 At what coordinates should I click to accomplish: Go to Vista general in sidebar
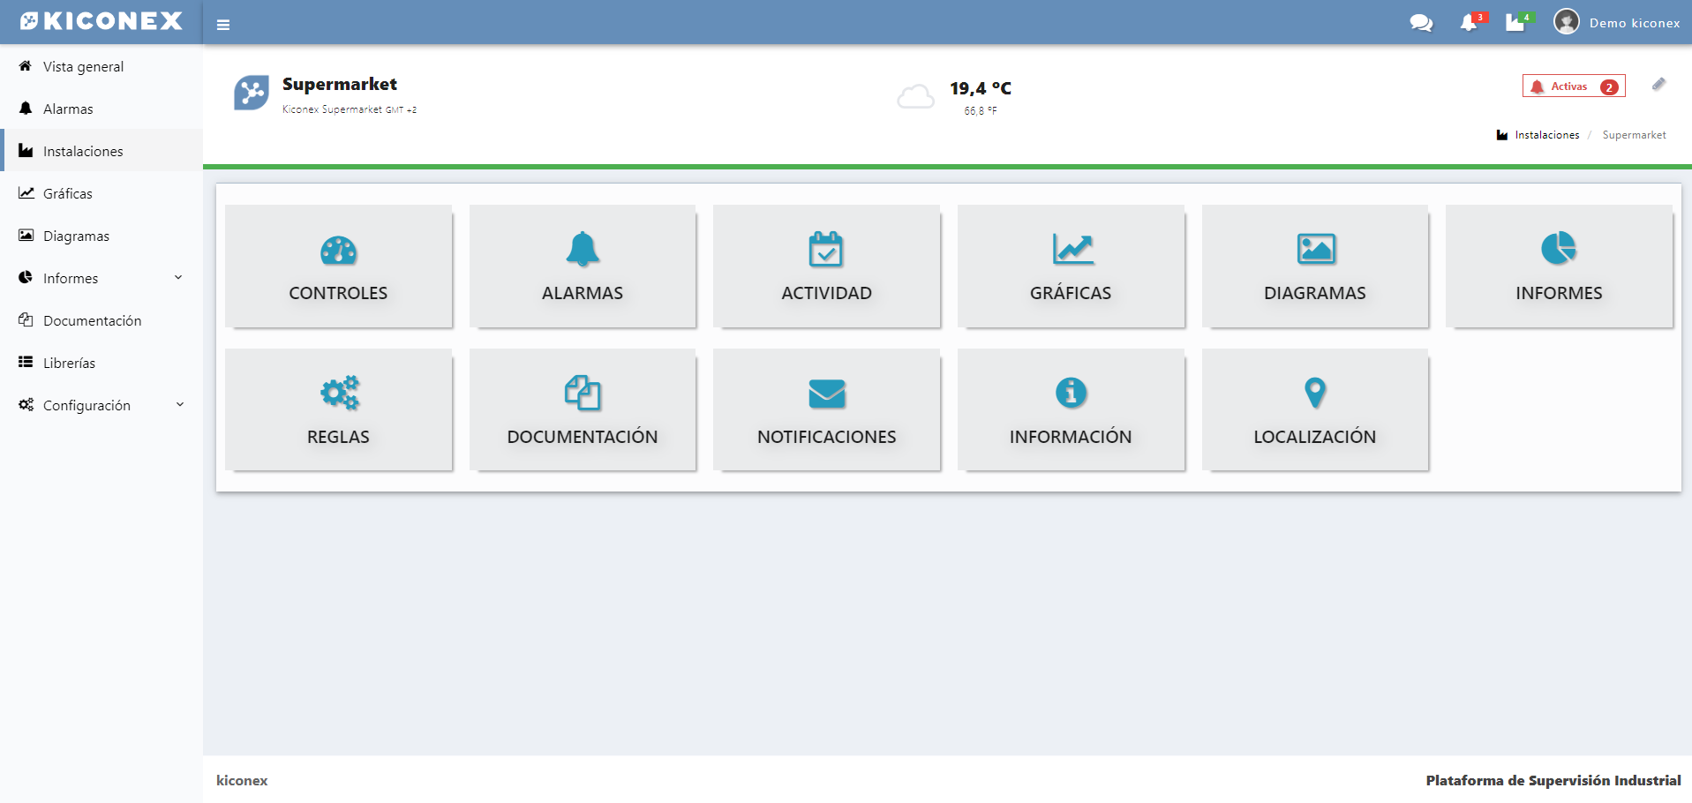pos(83,66)
